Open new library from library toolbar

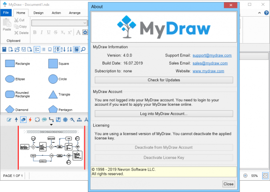11,49
